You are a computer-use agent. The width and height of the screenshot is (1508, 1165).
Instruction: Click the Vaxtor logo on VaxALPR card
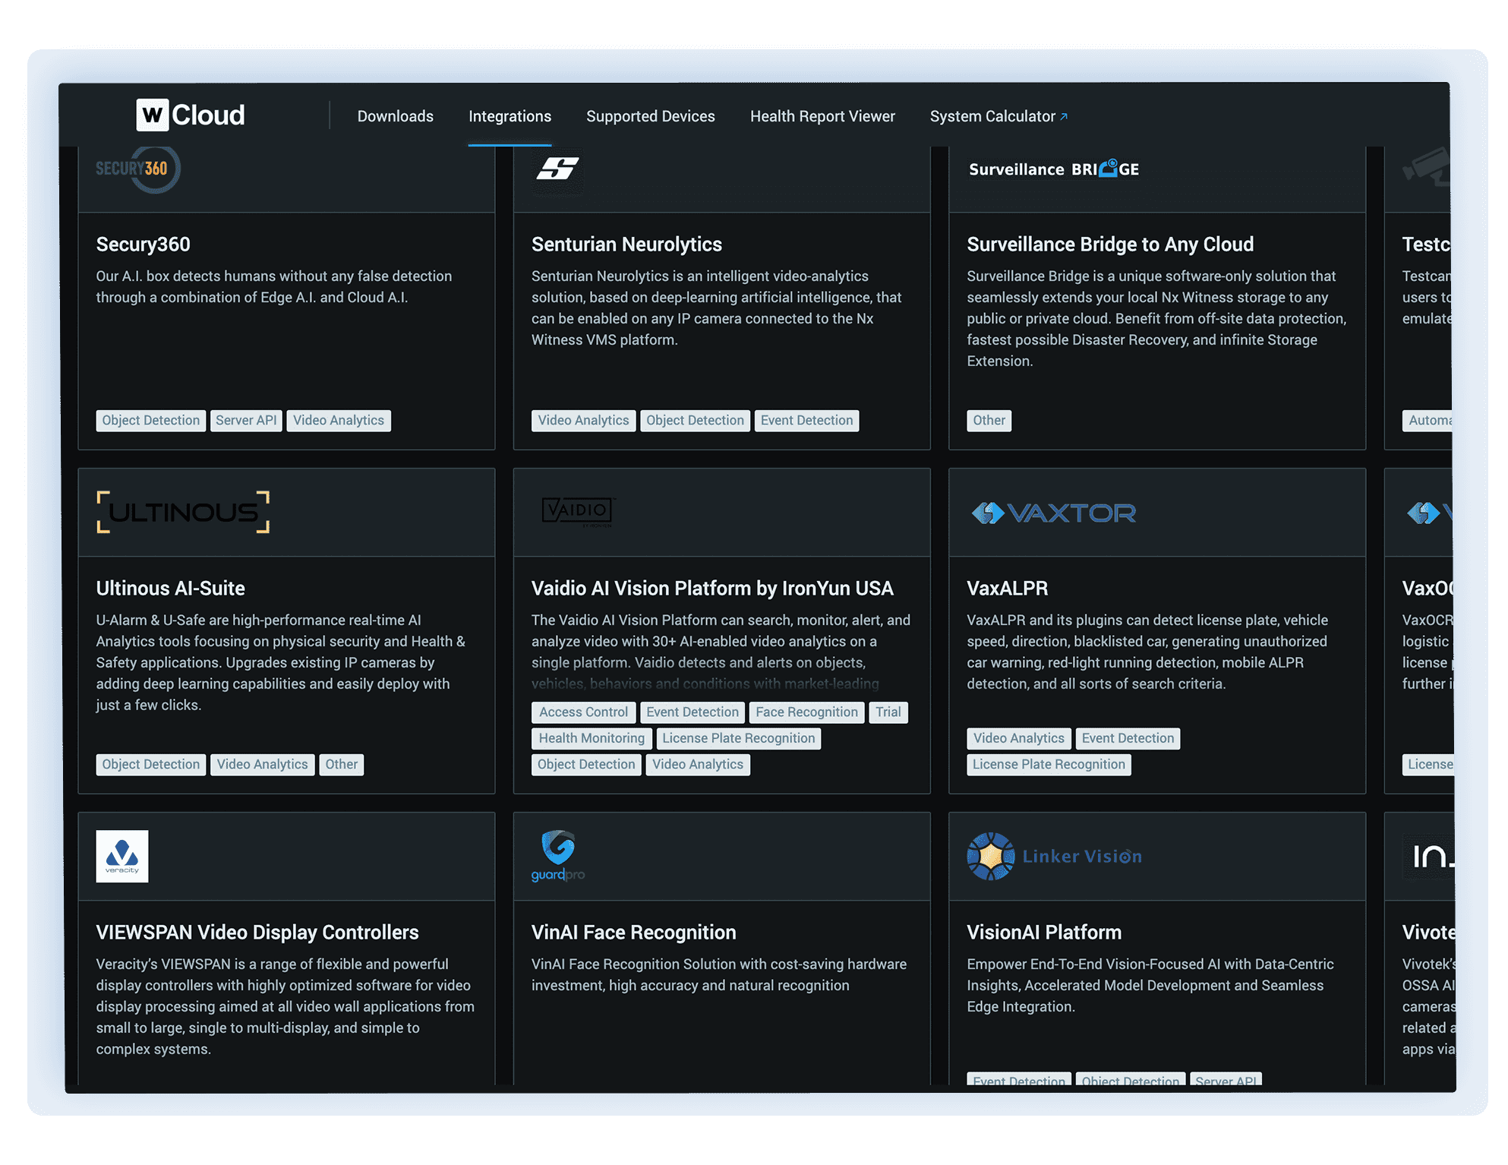click(1053, 513)
